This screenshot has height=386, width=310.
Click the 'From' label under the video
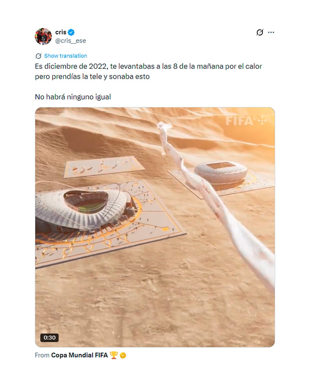(x=42, y=355)
